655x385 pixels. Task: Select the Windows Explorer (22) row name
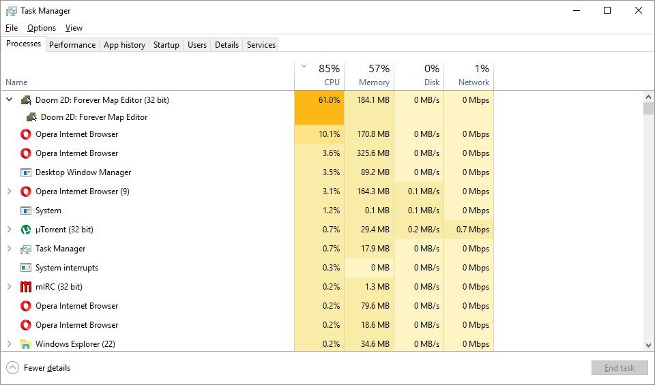[x=75, y=344]
